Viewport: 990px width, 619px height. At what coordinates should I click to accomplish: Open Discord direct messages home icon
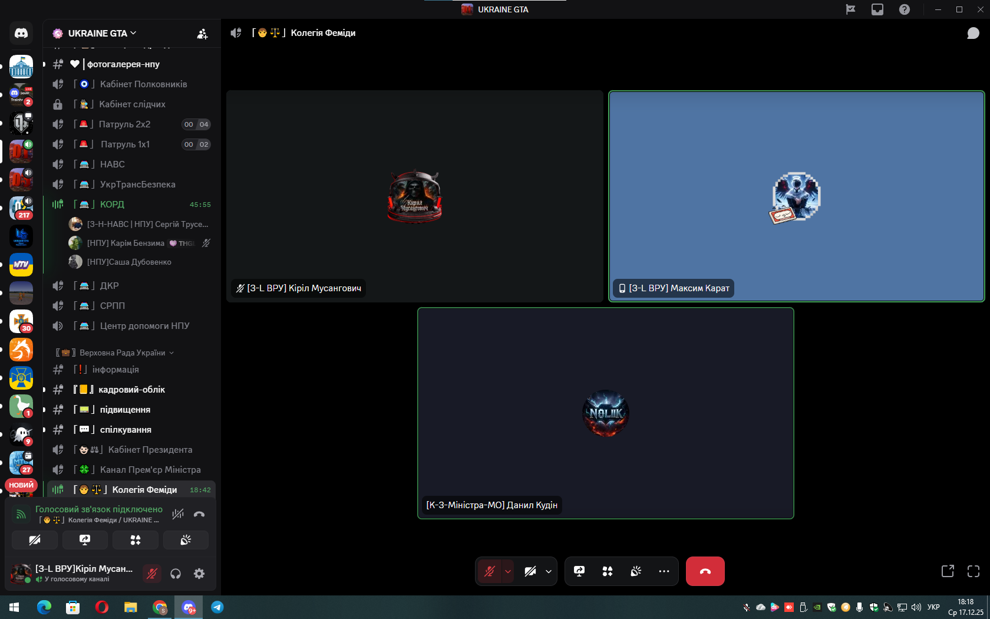[x=21, y=33]
